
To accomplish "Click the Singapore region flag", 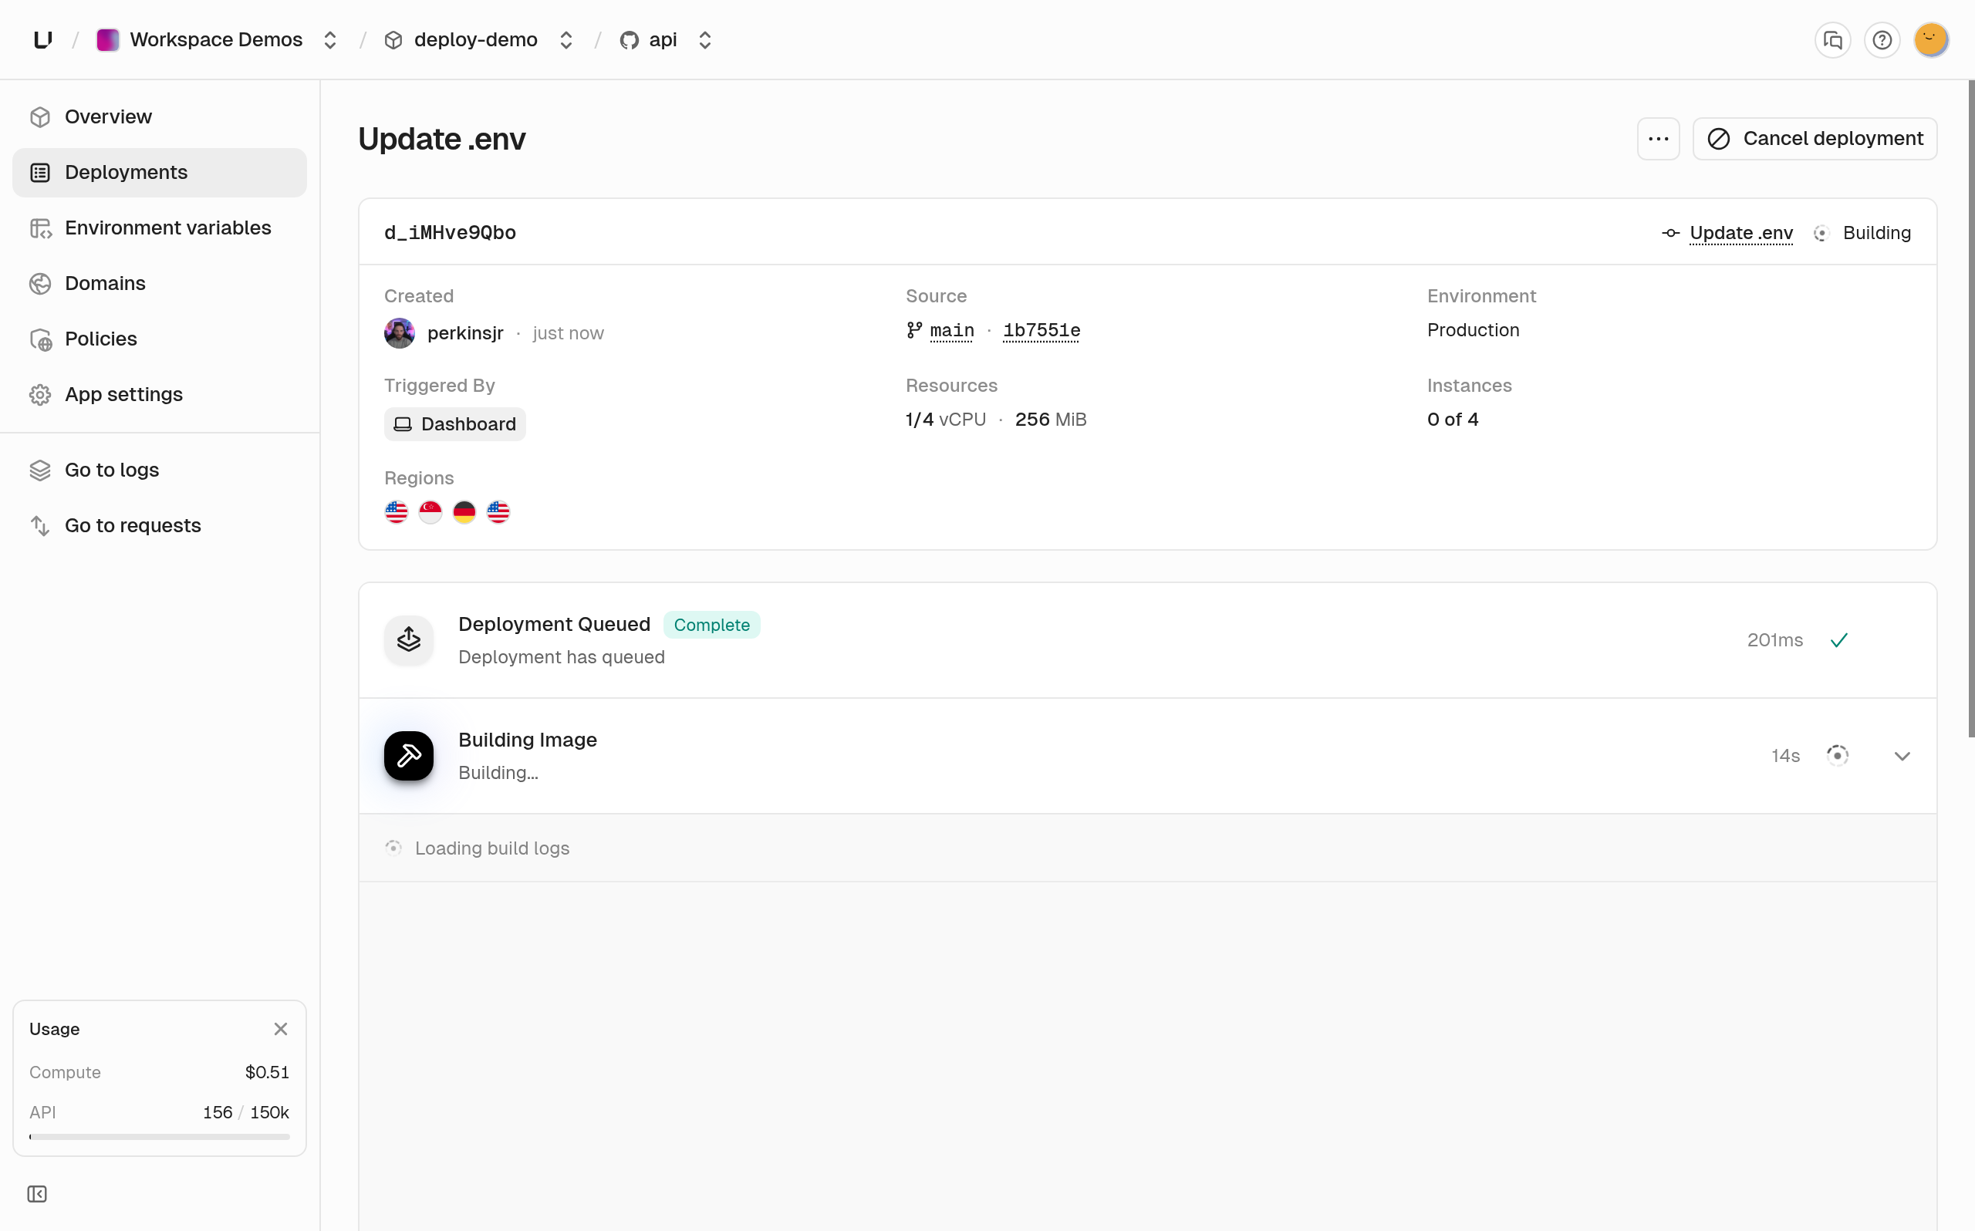I will pos(430,512).
